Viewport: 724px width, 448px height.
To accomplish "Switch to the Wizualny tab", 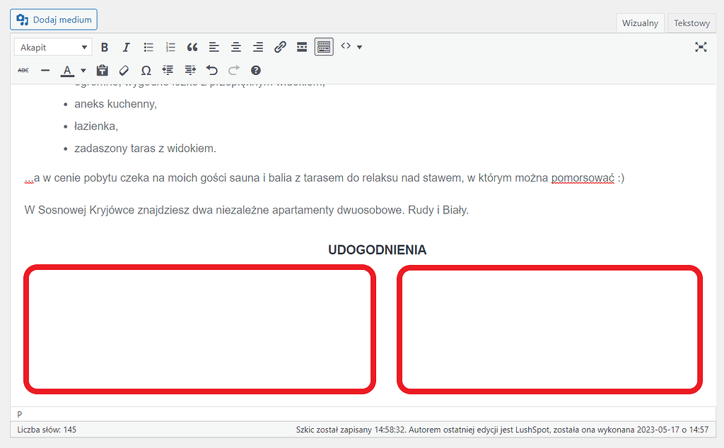I will click(640, 23).
